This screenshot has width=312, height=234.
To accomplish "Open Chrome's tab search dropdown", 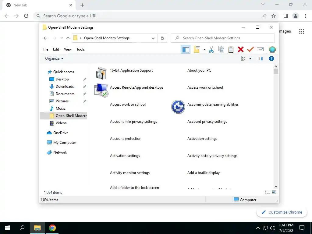I will 263,4.
